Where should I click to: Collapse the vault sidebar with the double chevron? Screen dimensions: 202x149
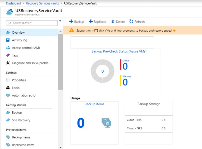coord(60,21)
